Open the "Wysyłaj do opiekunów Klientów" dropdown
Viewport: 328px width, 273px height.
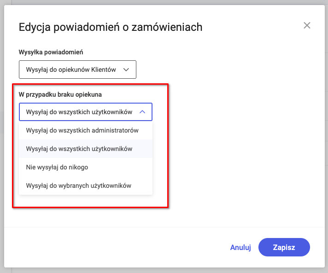click(x=77, y=70)
